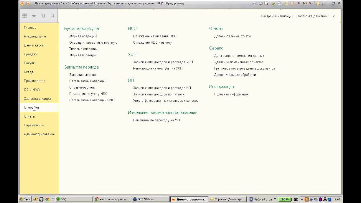The height and width of the screenshot is (203, 361).
Task: Open Типовые операции
Action: coord(83,49)
